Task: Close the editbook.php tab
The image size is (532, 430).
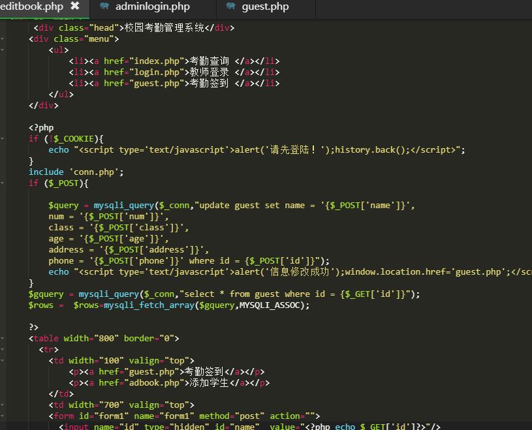Action: click(x=75, y=6)
